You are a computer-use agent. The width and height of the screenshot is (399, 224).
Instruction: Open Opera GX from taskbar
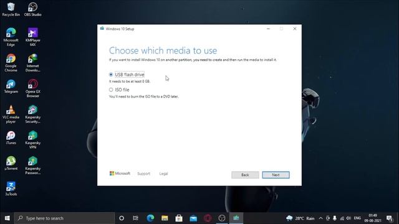coord(208,218)
